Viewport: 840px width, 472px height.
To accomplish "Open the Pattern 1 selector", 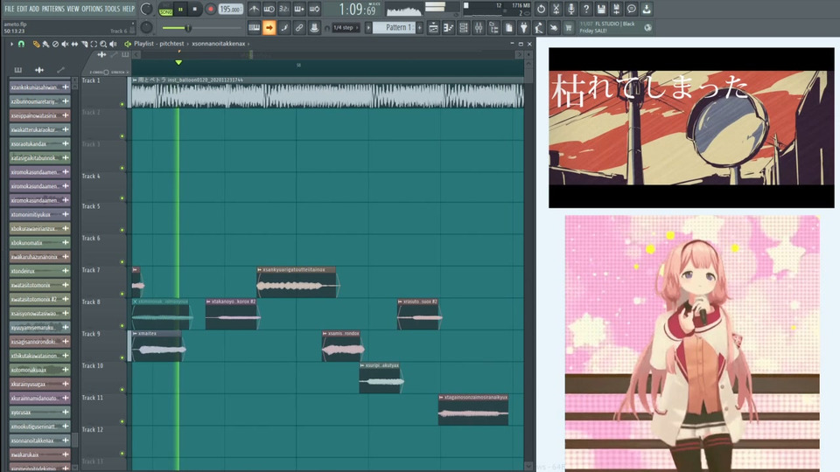I will coord(395,27).
